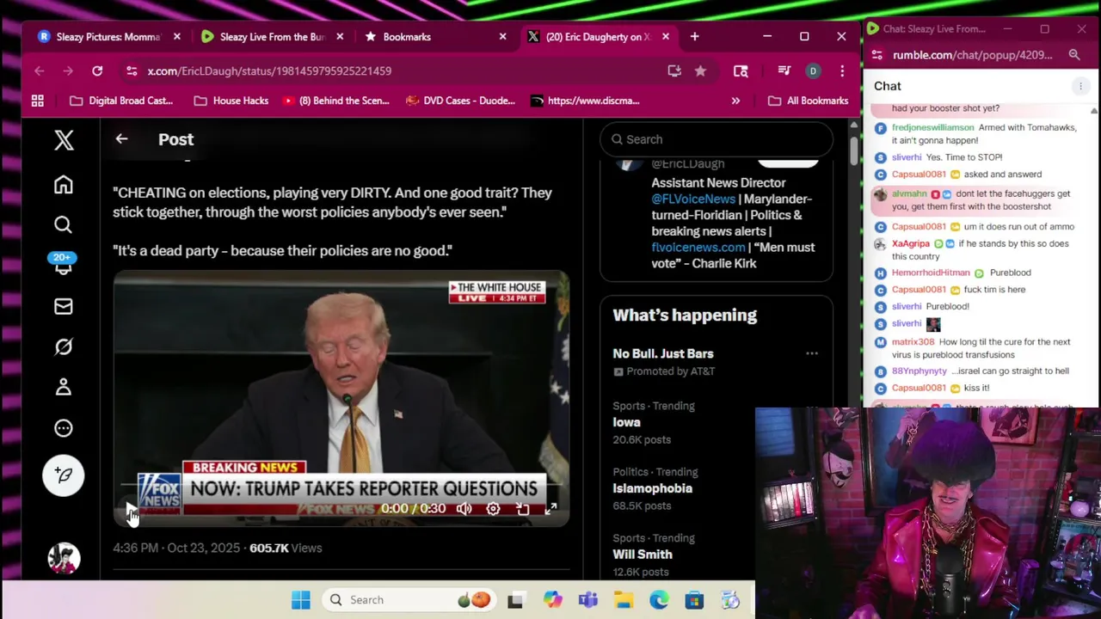Reload the page in Chrome
Image resolution: width=1101 pixels, height=619 pixels.
pos(97,70)
